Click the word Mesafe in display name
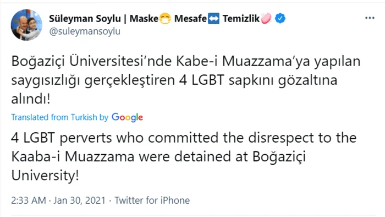 (190, 19)
